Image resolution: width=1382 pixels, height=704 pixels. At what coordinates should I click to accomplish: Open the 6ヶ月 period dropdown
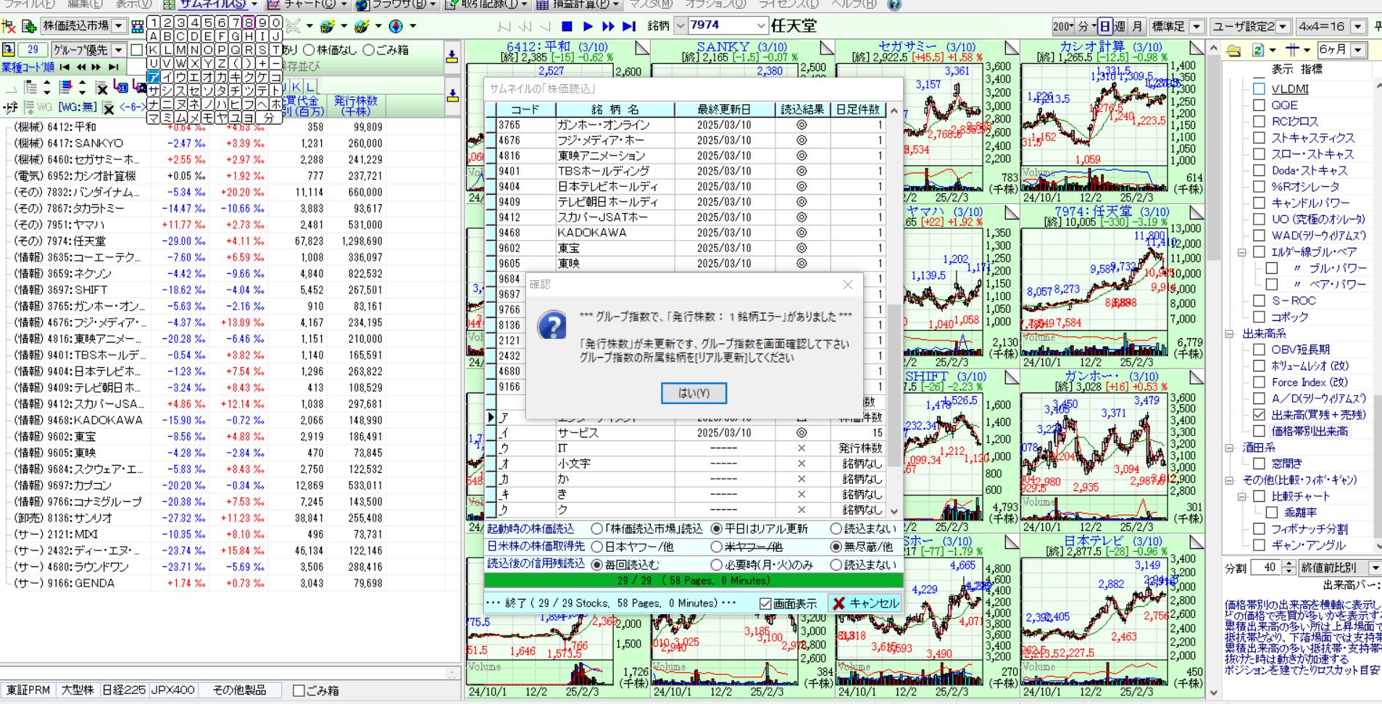click(x=1357, y=50)
